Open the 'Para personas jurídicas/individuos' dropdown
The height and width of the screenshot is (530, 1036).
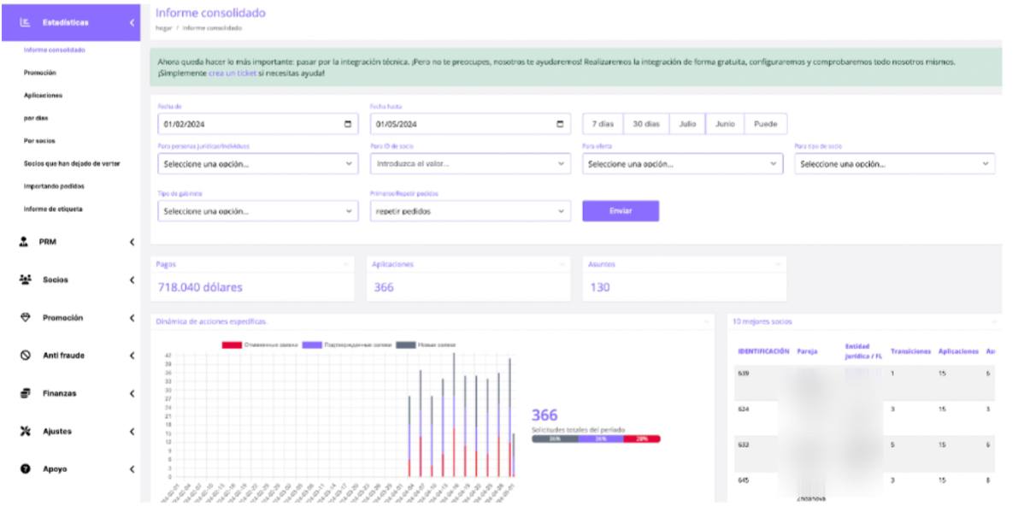pyautogui.click(x=257, y=163)
